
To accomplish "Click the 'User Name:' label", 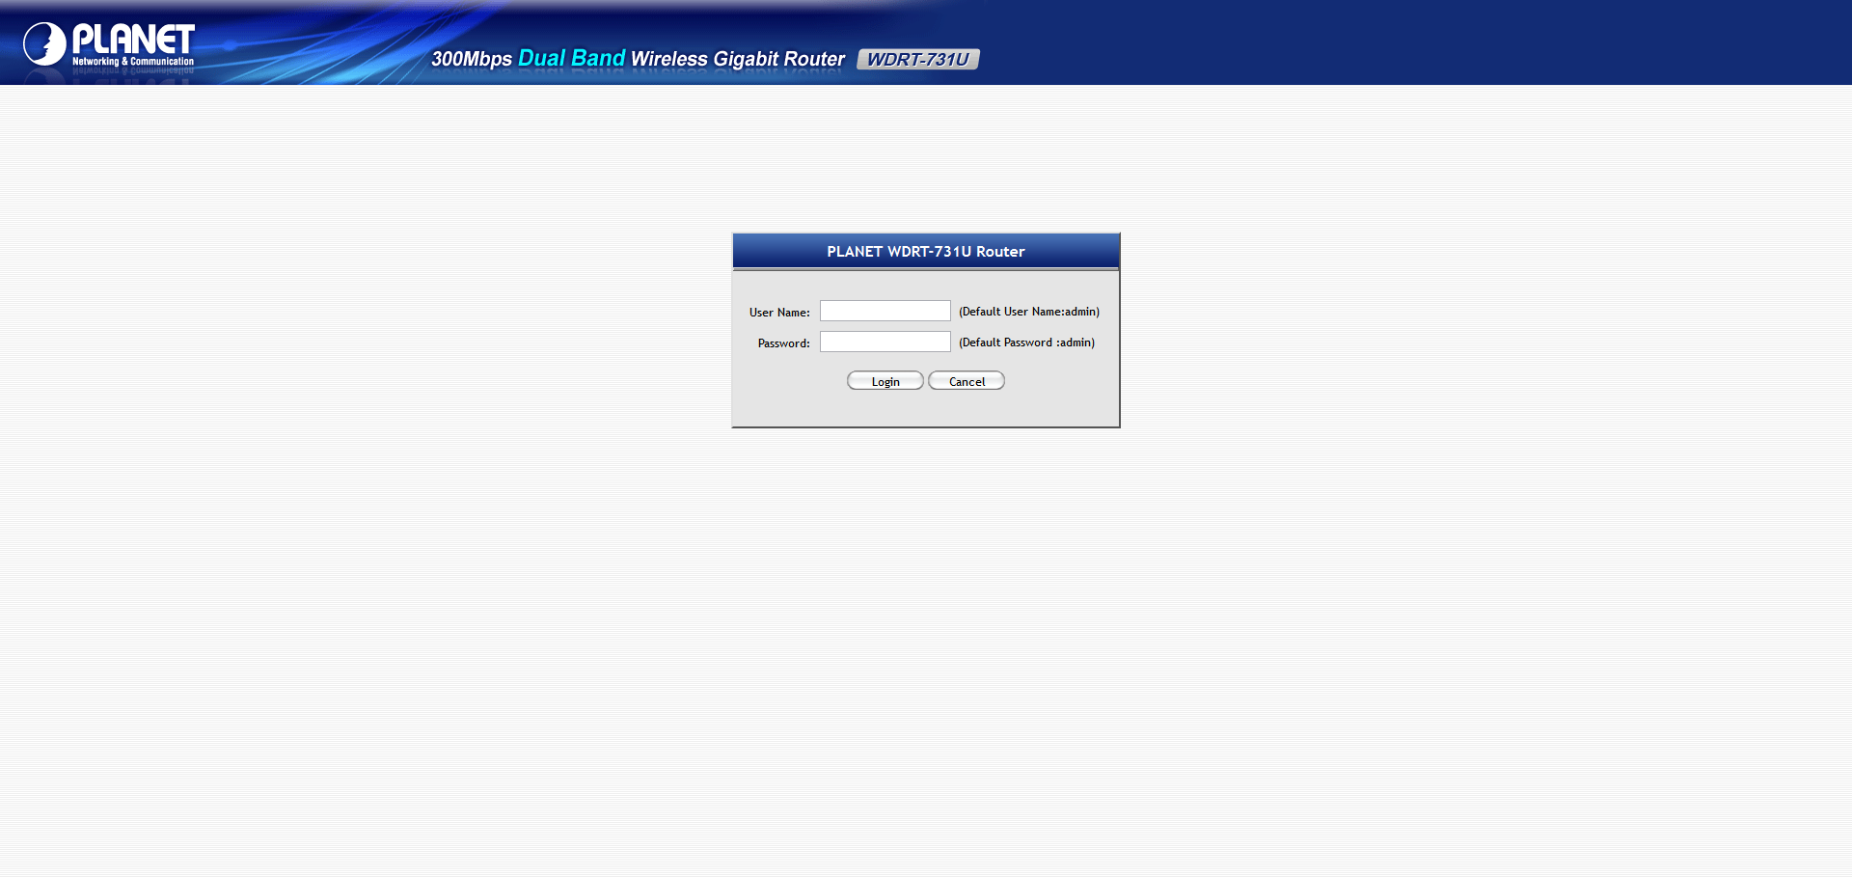I will (x=779, y=313).
